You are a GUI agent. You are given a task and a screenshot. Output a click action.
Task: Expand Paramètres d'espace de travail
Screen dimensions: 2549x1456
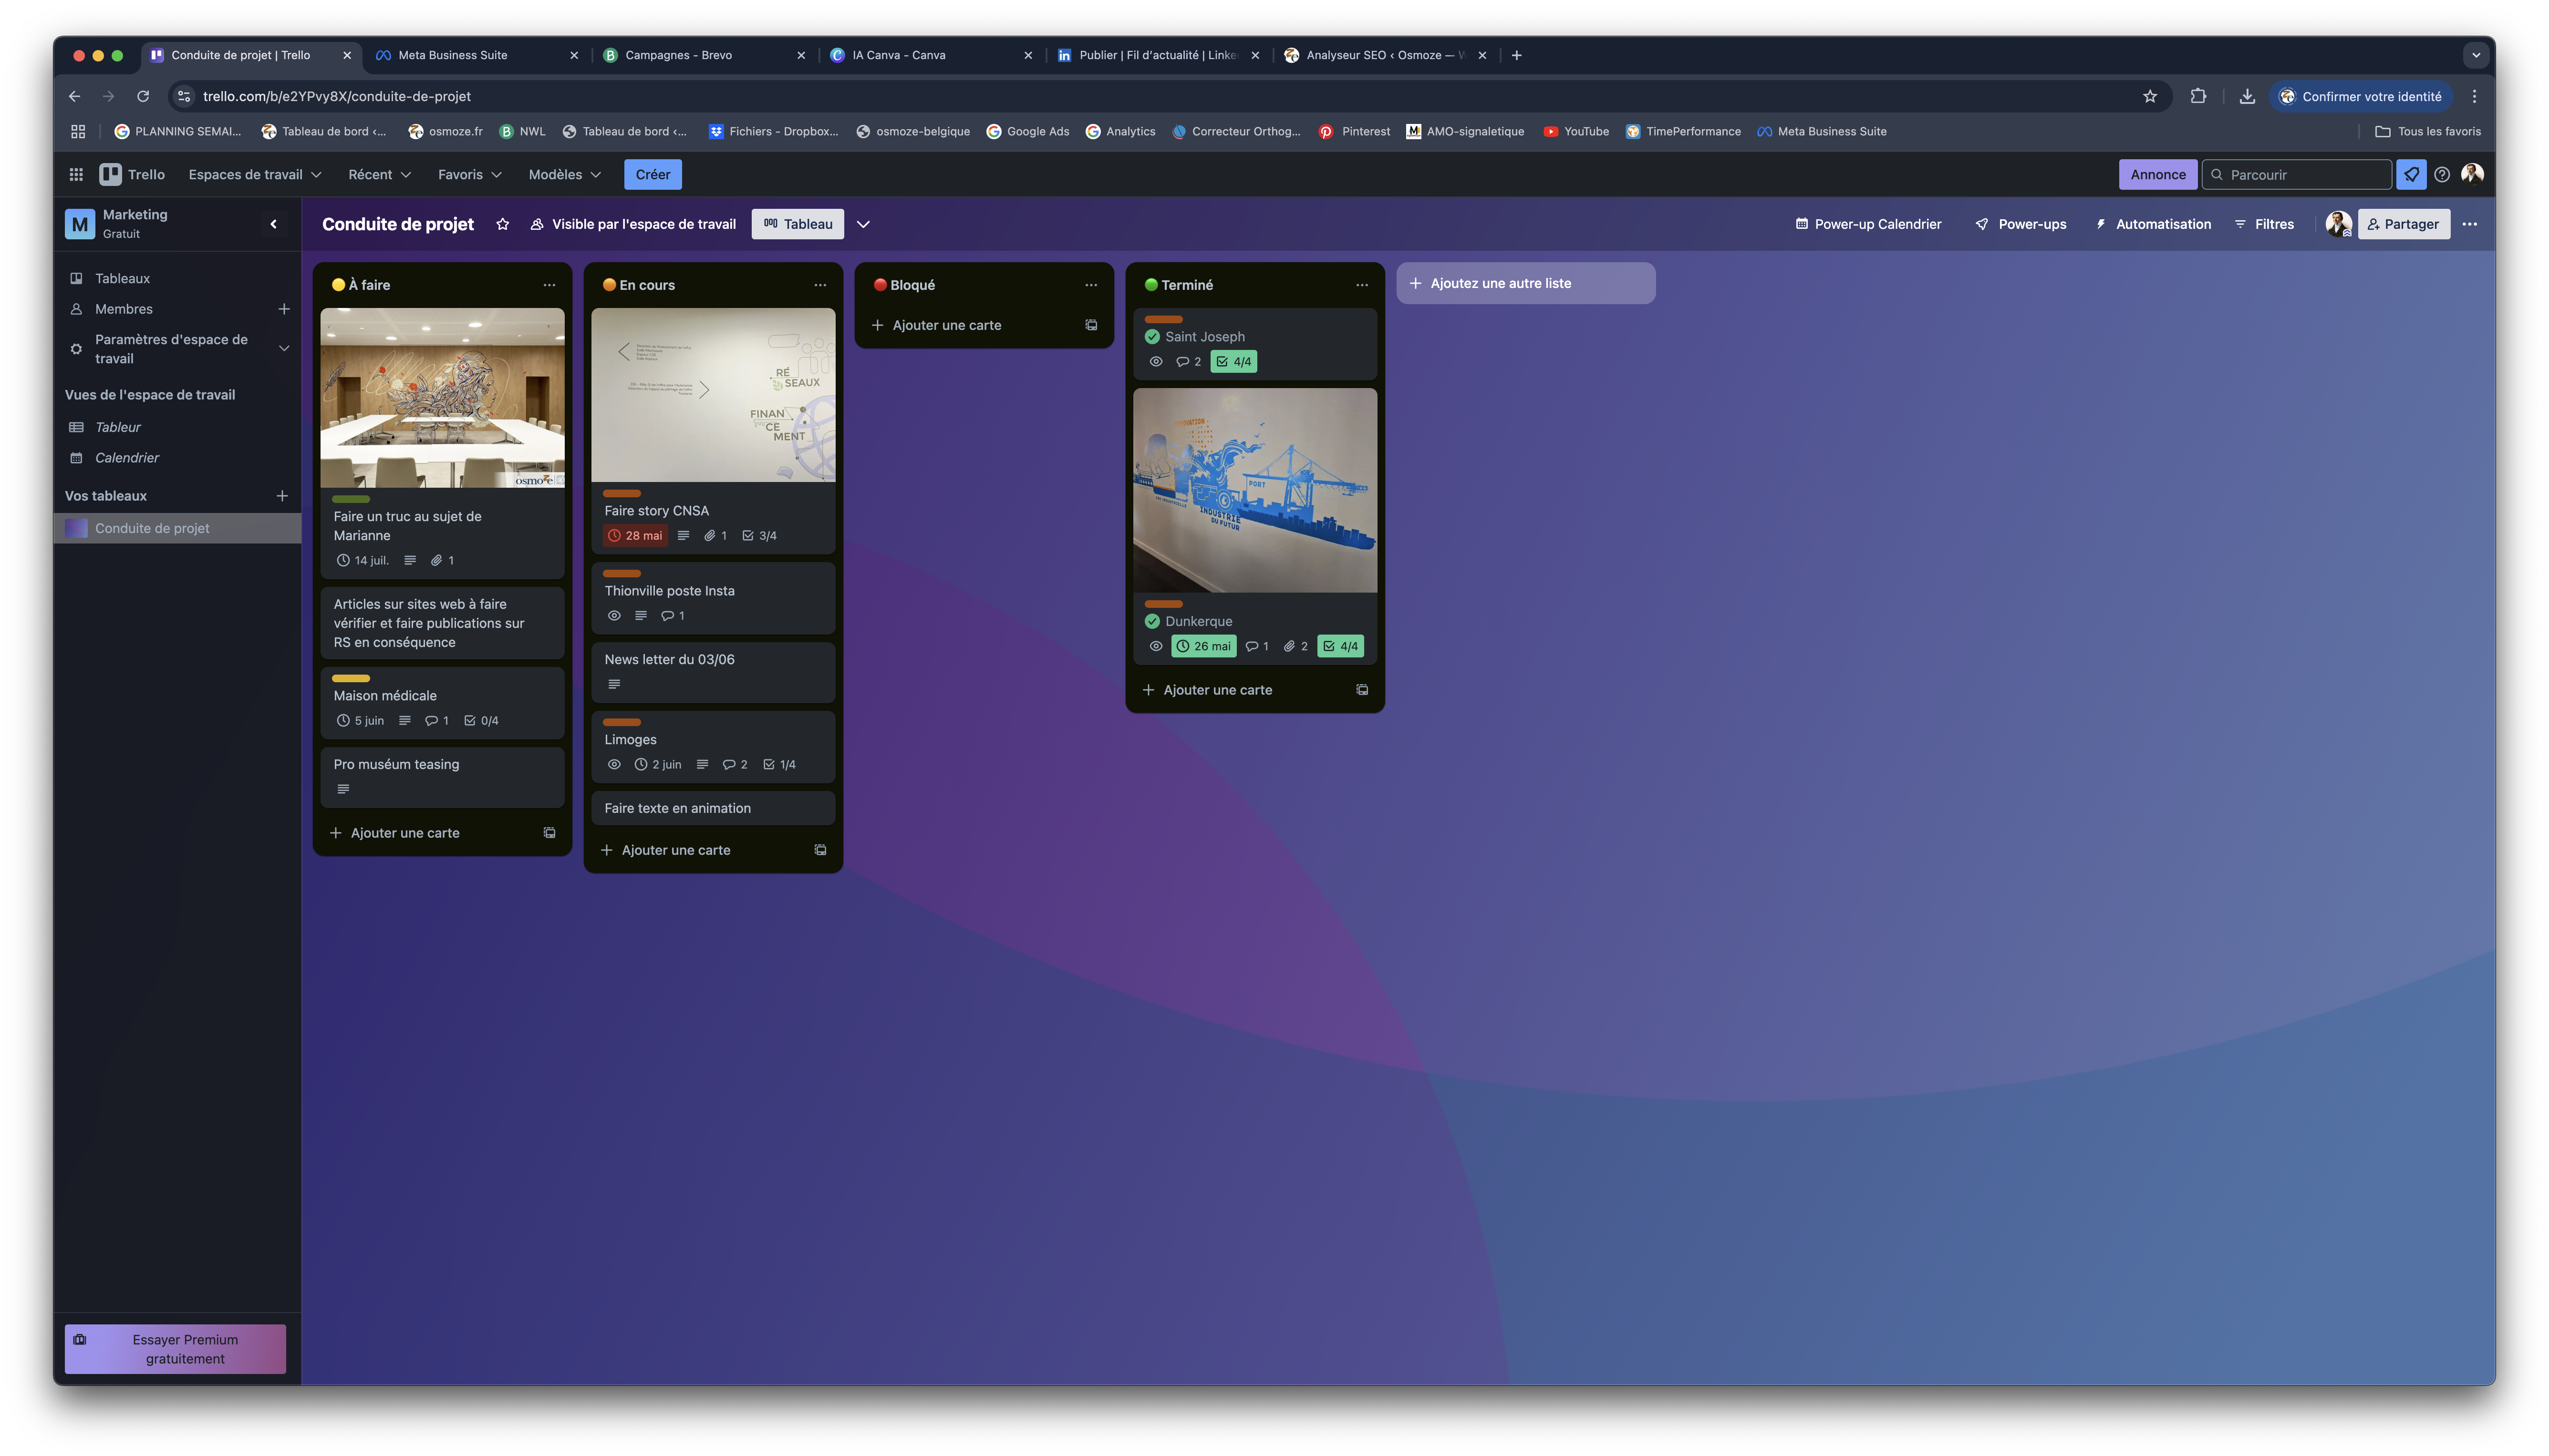[x=283, y=349]
